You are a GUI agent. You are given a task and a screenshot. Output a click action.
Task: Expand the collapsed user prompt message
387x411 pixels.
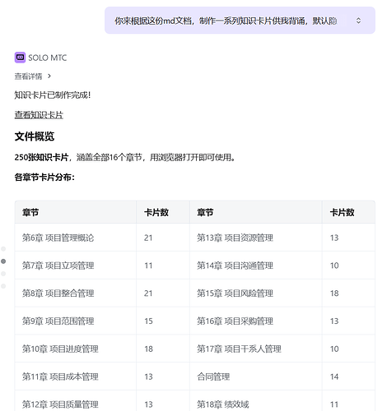coord(358,21)
